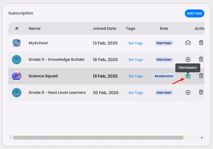Image resolution: width=213 pixels, height=149 pixels.
Task: Click the envelope icon in MySchool row
Action: tap(188, 43)
